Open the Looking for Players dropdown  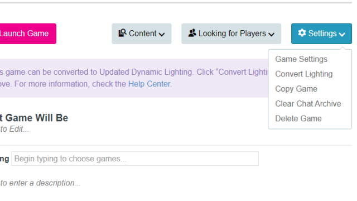(231, 33)
